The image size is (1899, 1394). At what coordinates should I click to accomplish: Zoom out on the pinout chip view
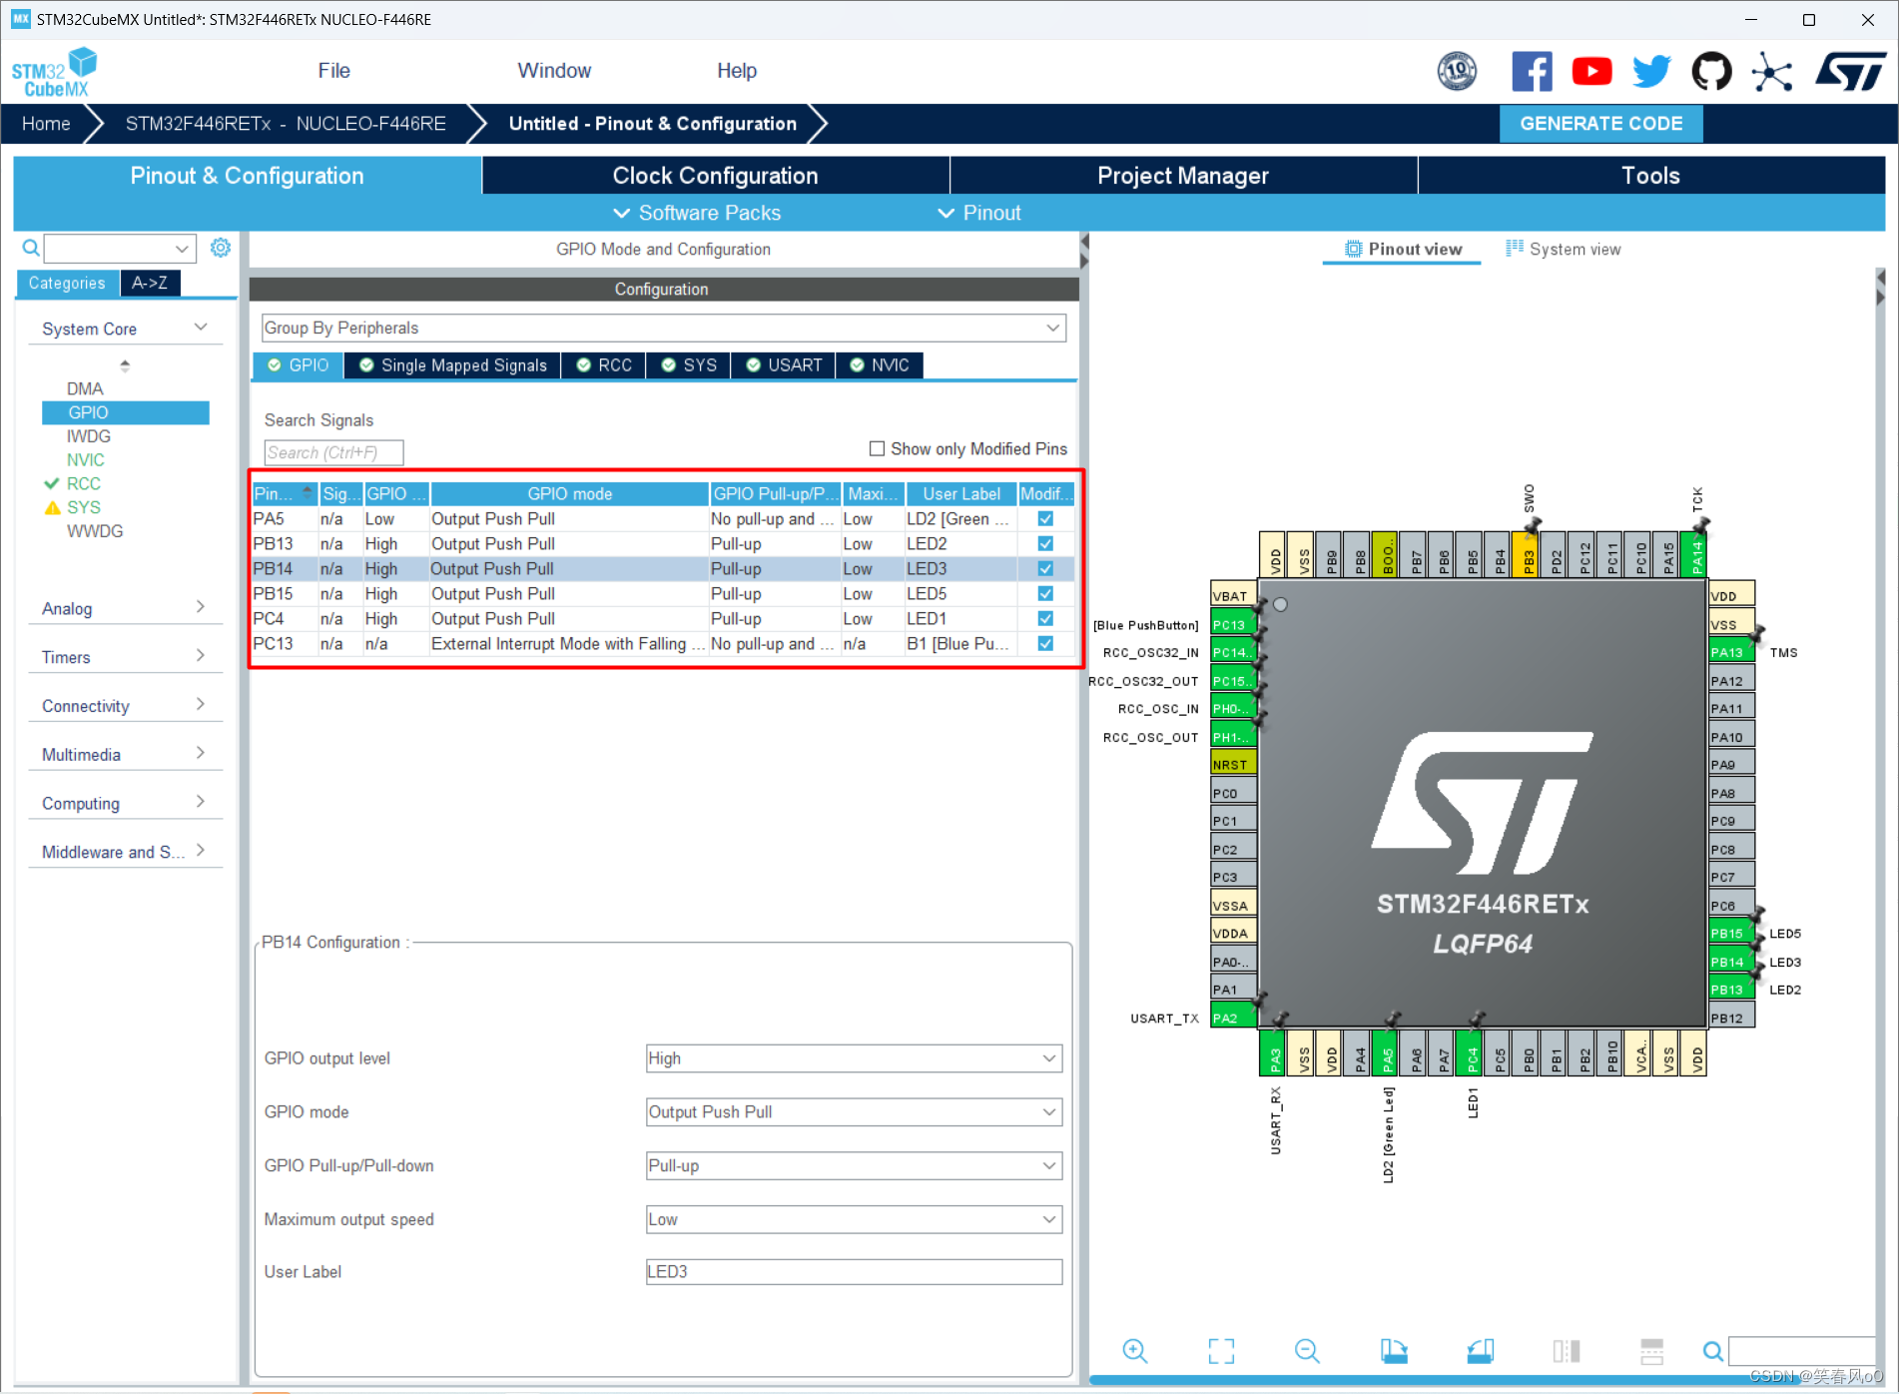click(x=1307, y=1351)
